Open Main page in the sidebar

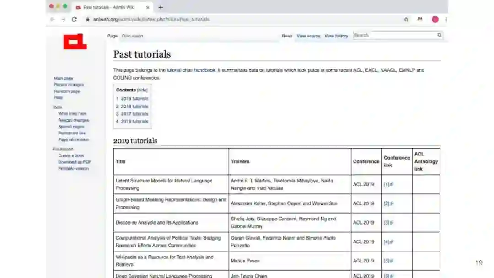pyautogui.click(x=64, y=78)
